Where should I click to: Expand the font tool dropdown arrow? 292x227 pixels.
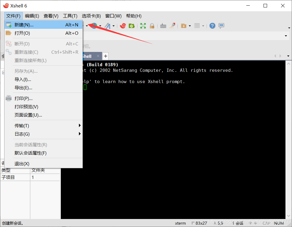[x=113, y=26]
